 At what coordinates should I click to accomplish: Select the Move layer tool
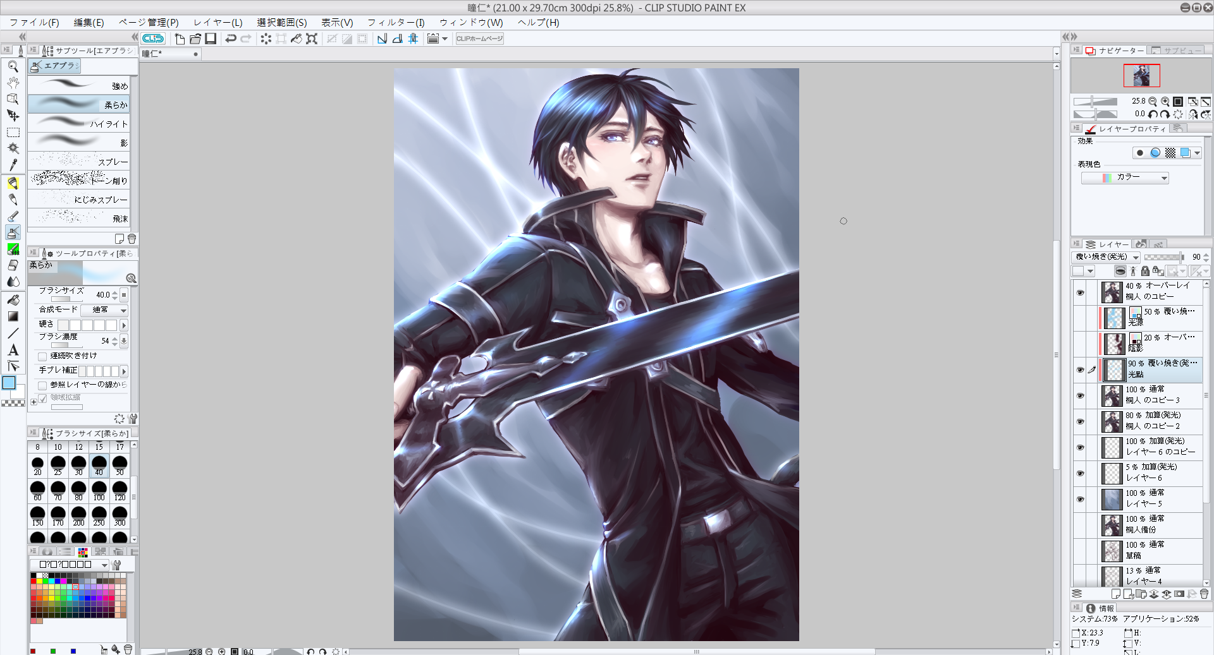pyautogui.click(x=13, y=115)
